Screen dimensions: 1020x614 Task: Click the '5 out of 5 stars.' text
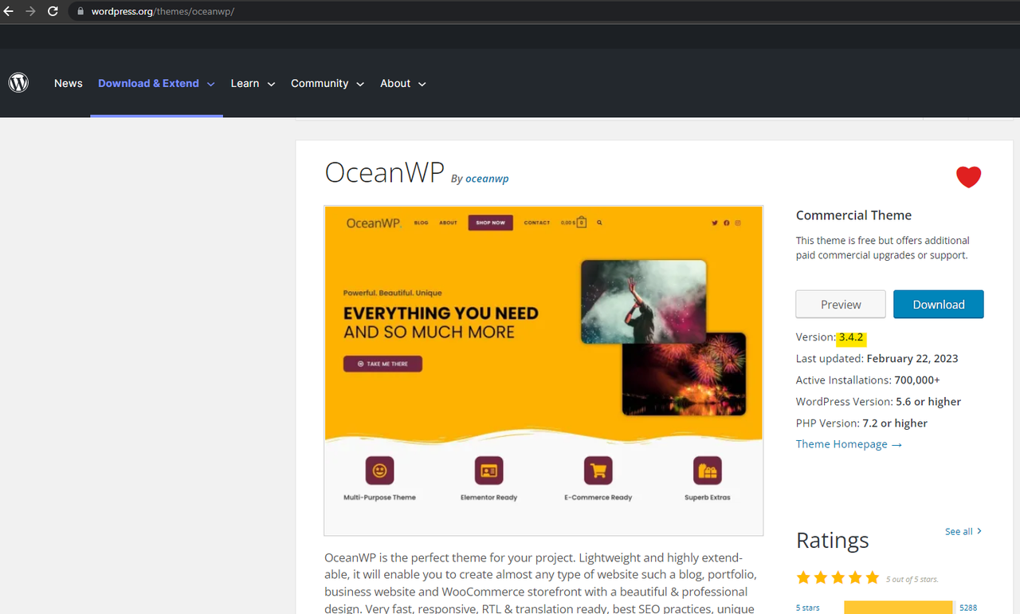(912, 580)
